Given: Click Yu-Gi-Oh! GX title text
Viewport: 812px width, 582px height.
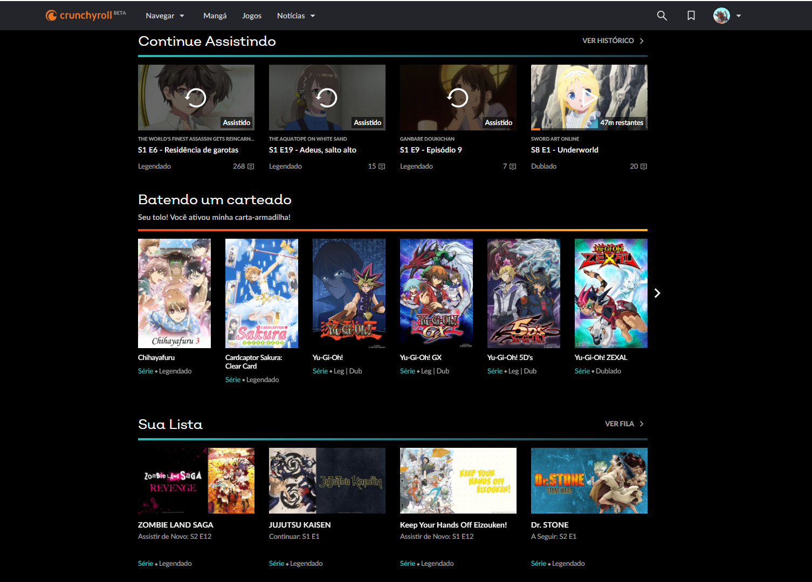Looking at the screenshot, I should (421, 357).
